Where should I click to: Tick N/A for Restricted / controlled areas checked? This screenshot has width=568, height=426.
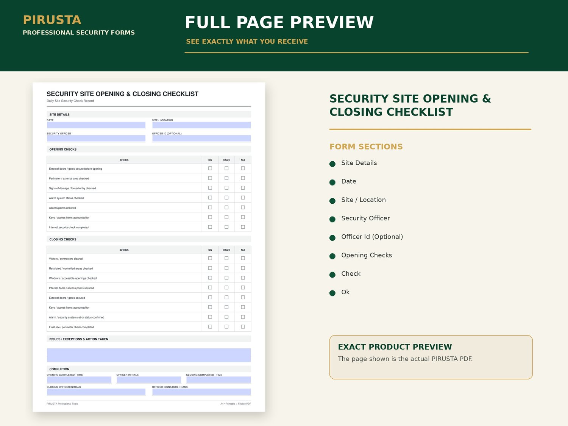[x=243, y=268]
